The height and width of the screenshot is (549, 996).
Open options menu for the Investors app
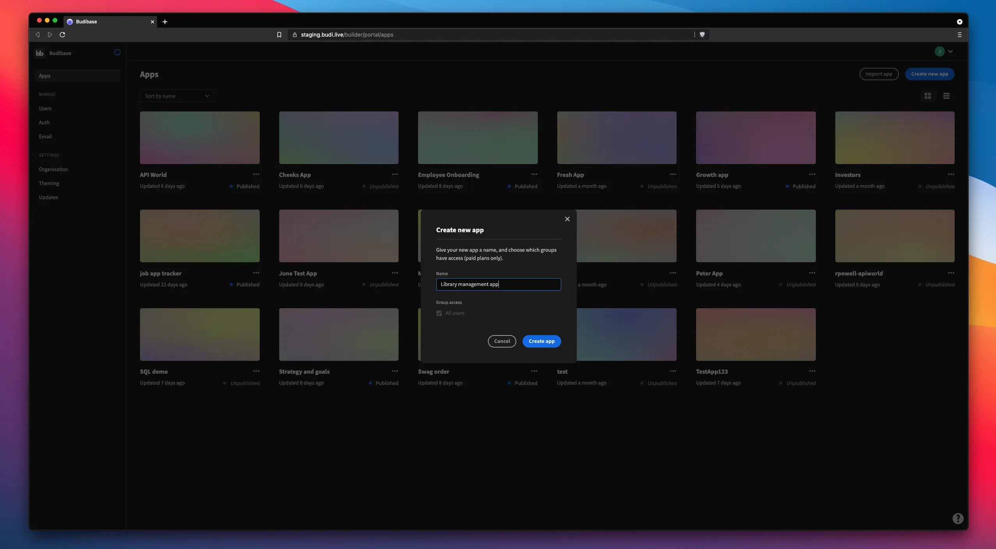[951, 174]
